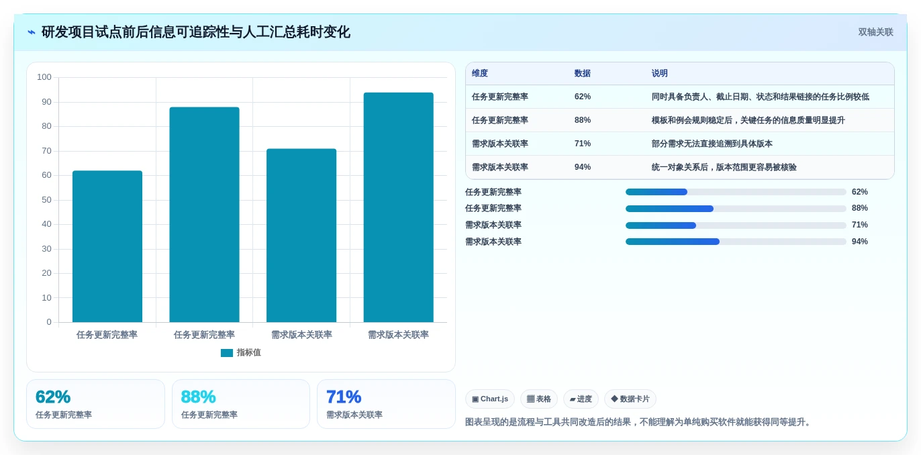Image resolution: width=921 pixels, height=455 pixels.
Task: Click the description 部分需求无法直接追溯到具体版本
Action: (x=712, y=144)
